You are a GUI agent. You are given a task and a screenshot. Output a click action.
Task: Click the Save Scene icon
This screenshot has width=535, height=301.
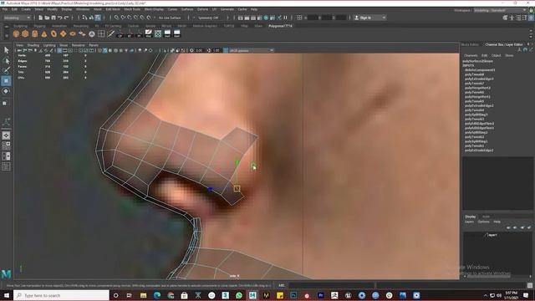click(53, 18)
